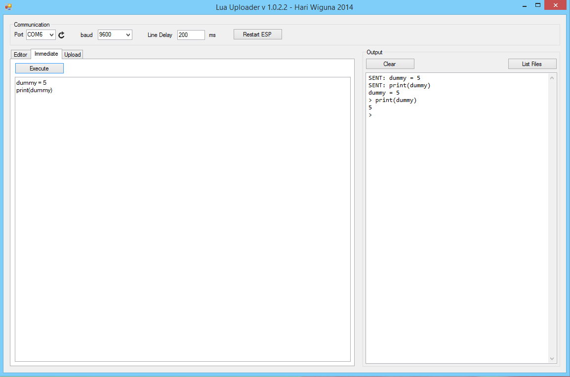Click the output scrollbar's down arrow
Image resolution: width=570 pixels, height=377 pixels.
click(x=552, y=359)
